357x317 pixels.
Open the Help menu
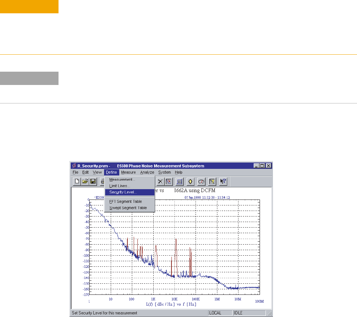[x=178, y=172]
